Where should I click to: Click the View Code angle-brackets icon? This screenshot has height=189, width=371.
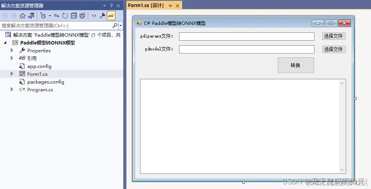[94, 16]
